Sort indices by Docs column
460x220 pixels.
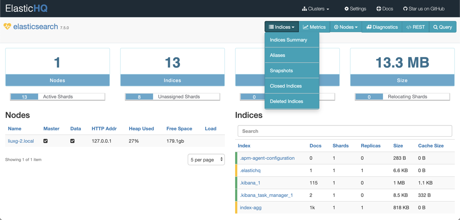[316, 146]
